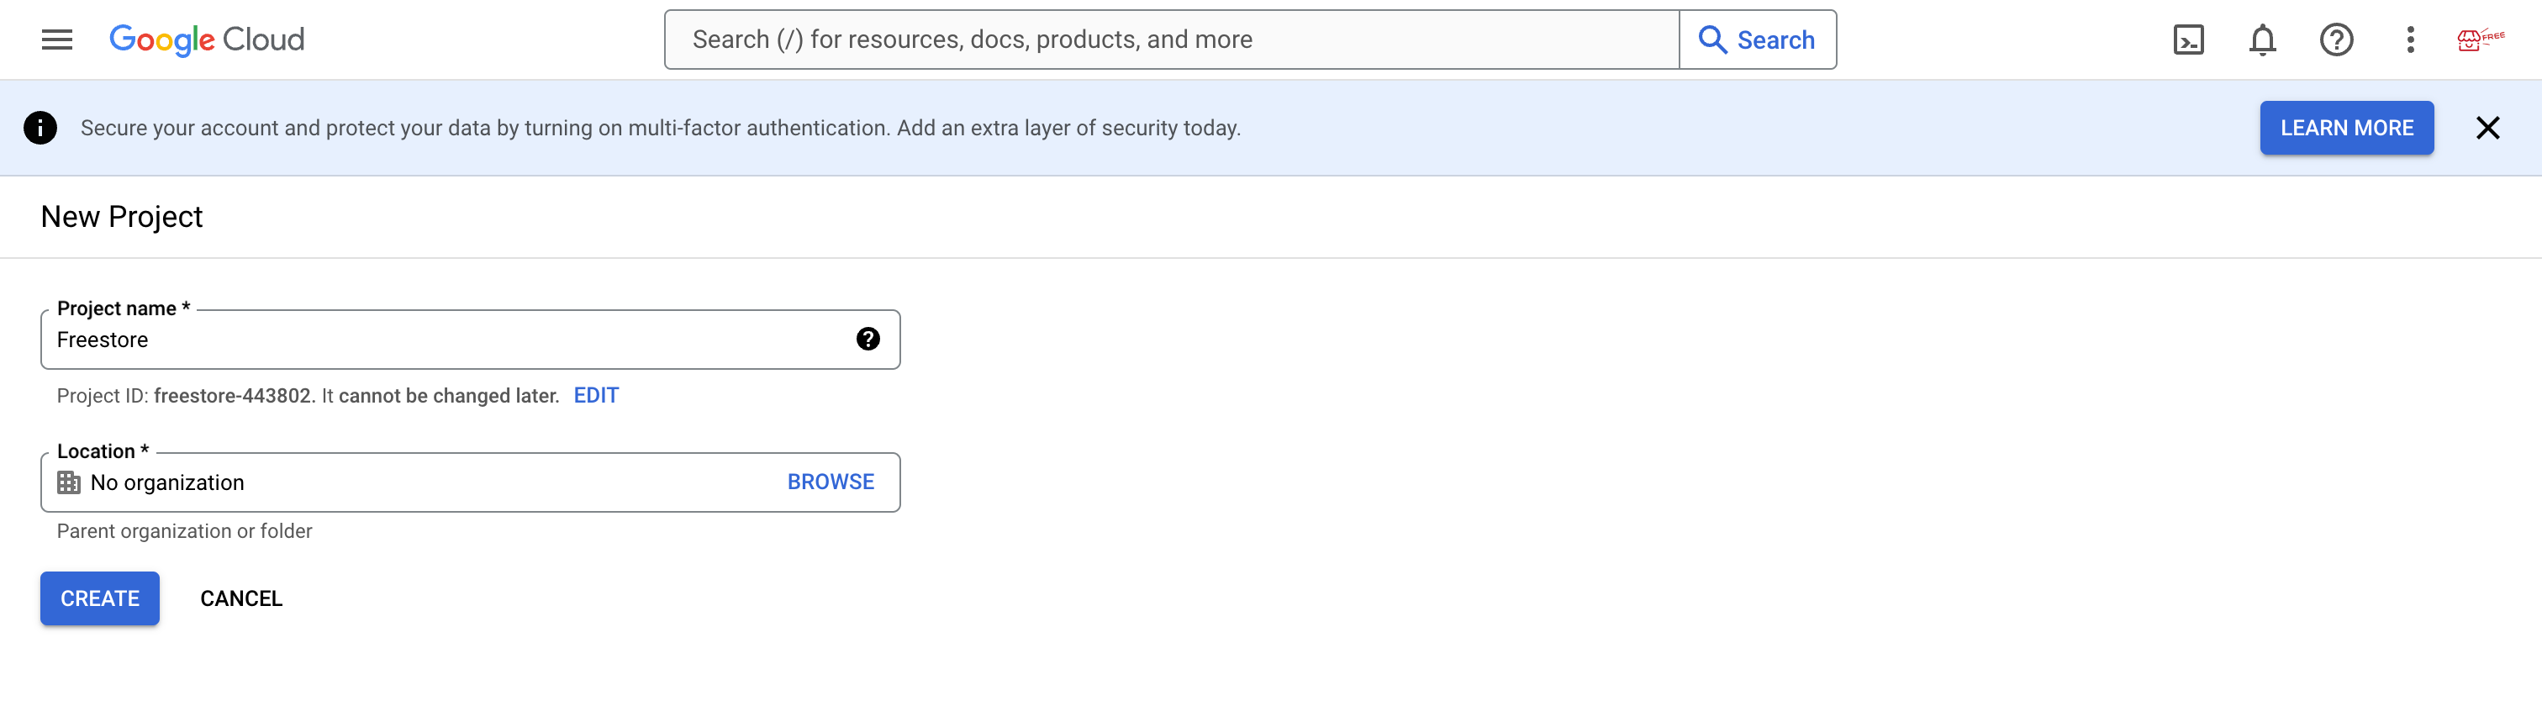Click EDIT to change the Project ID
Viewport: 2542px width, 706px height.
[x=596, y=395]
